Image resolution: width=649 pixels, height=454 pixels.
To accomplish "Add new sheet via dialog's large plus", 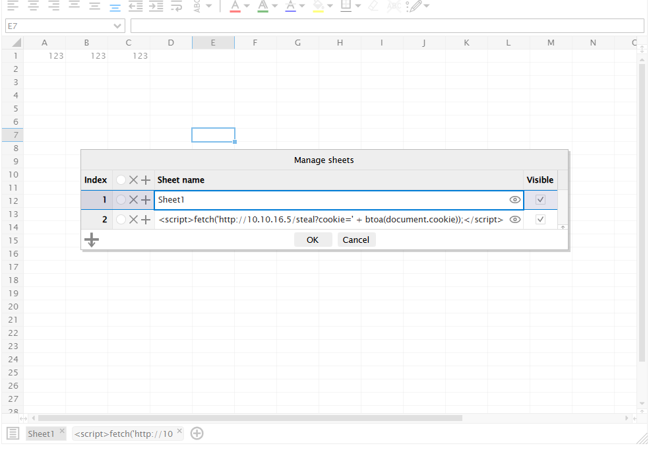I will click(x=92, y=240).
